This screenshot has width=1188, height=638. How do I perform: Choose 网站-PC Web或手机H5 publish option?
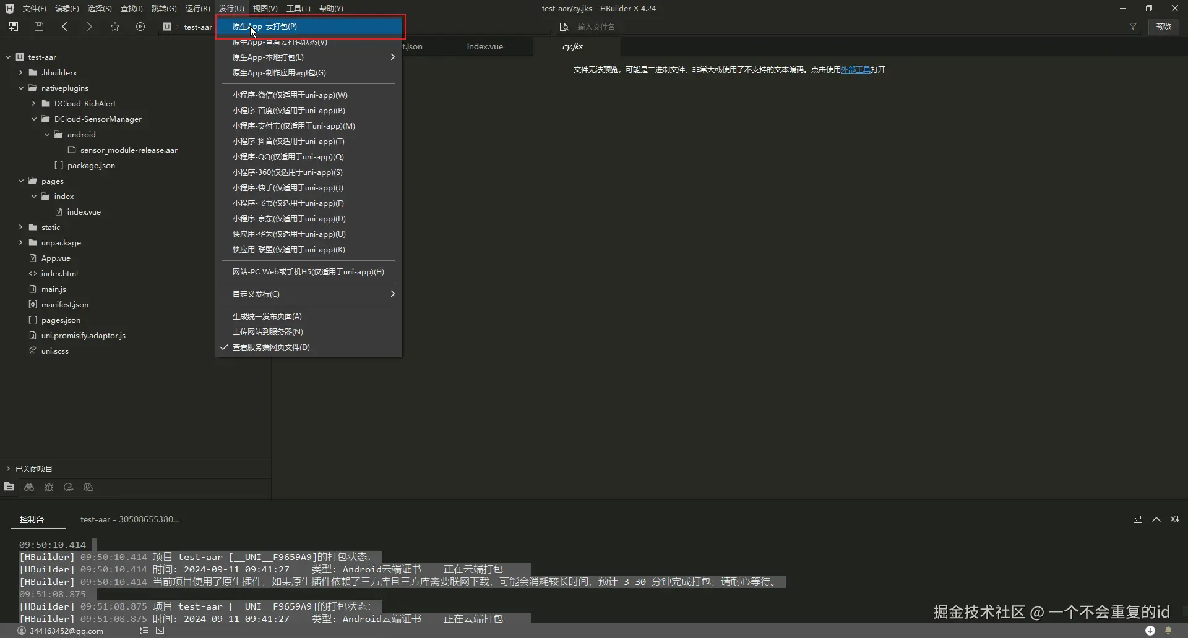click(x=309, y=272)
